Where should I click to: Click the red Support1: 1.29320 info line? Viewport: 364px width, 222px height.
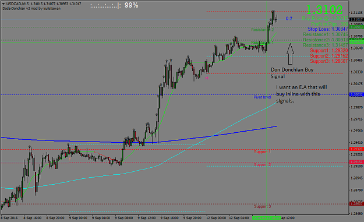tap(329, 51)
